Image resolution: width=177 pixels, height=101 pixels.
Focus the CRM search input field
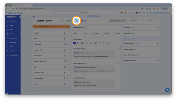(68, 13)
